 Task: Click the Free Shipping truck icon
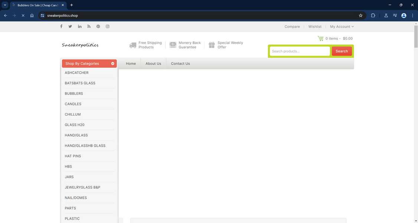click(133, 45)
